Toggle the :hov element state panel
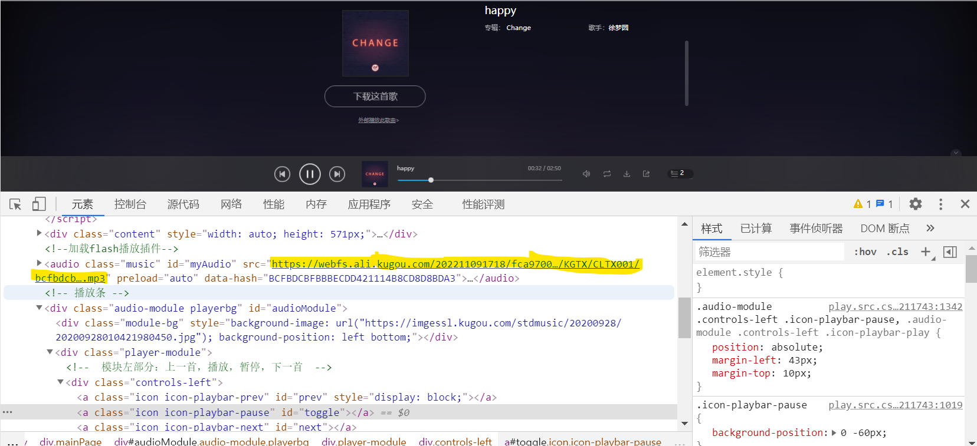Screen dimensions: 977x446 (865, 252)
